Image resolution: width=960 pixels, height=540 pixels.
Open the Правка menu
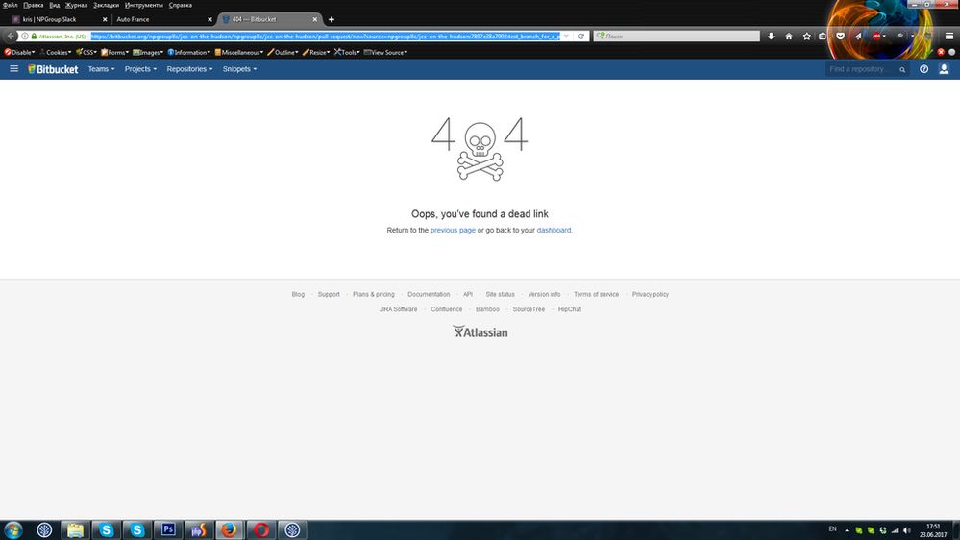coord(33,5)
